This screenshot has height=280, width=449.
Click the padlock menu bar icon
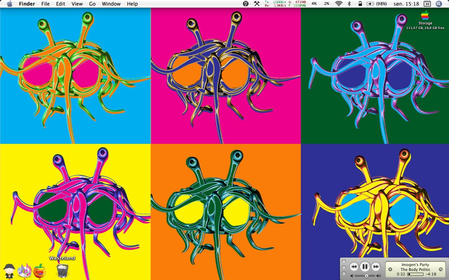coord(360,4)
